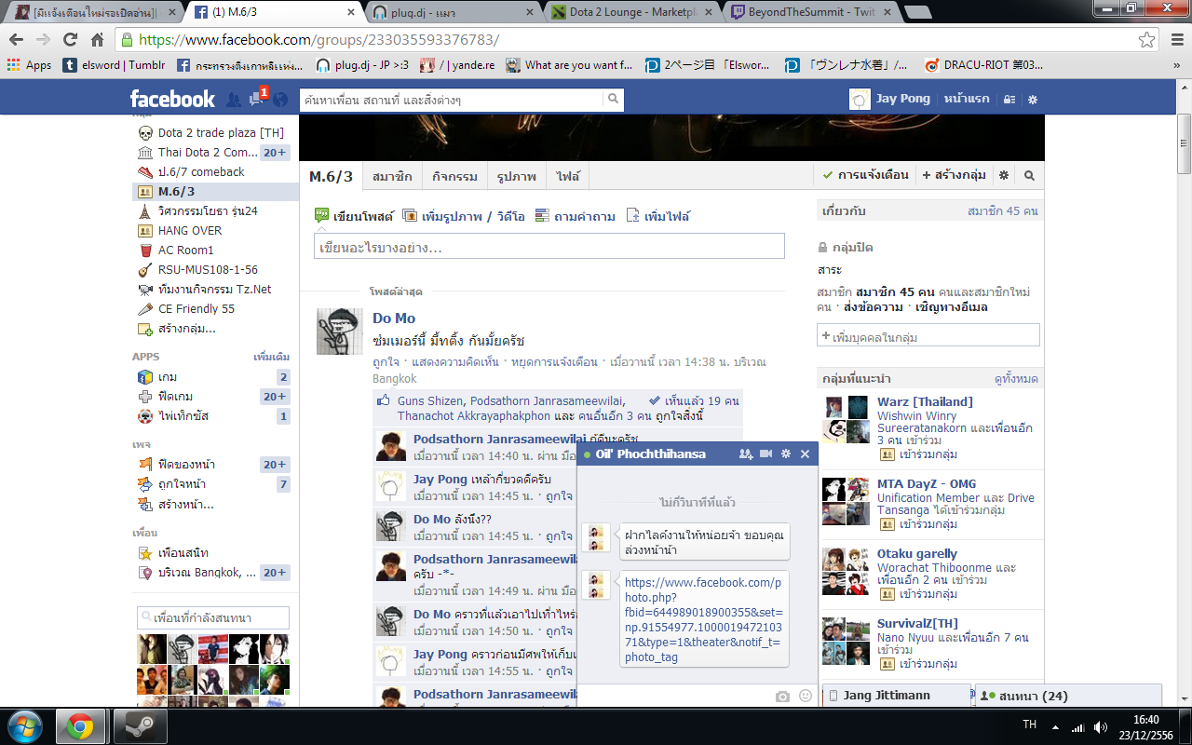The image size is (1192, 745).
Task: Open the plug.dj - JP bookmark
Action: coord(362,65)
